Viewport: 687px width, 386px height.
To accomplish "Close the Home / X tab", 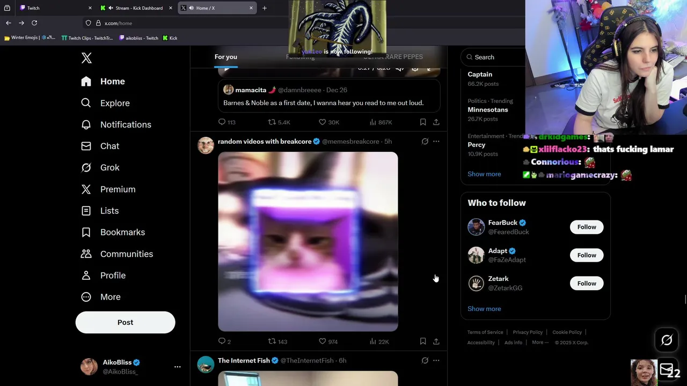I will coord(251,8).
